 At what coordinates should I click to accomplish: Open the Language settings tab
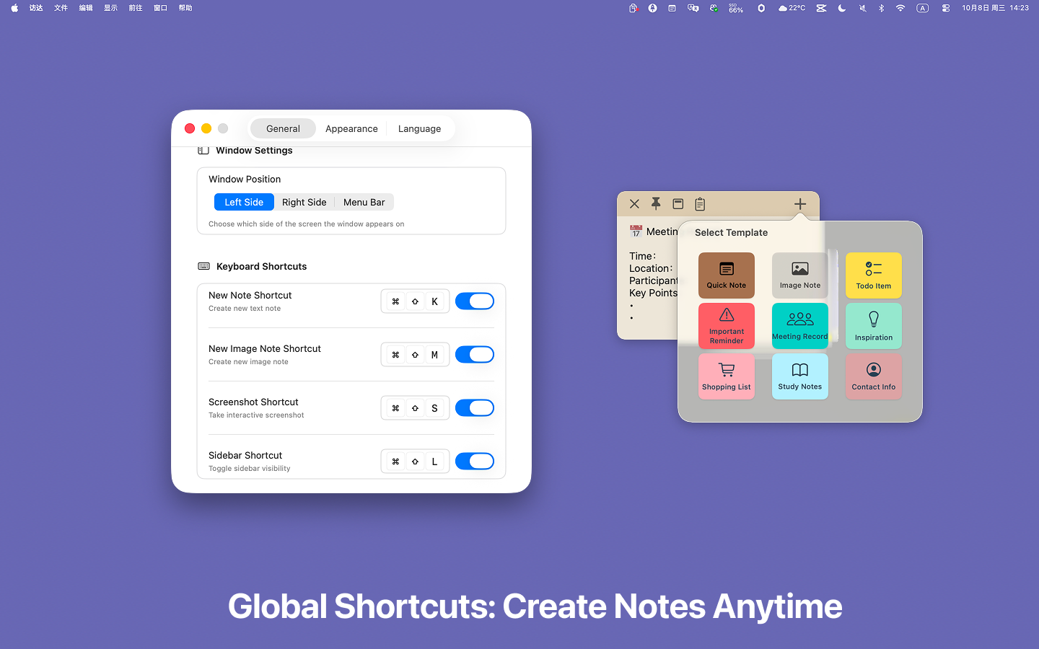click(419, 128)
